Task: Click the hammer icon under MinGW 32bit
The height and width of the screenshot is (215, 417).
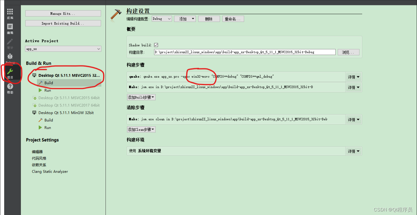Action: pos(41,120)
